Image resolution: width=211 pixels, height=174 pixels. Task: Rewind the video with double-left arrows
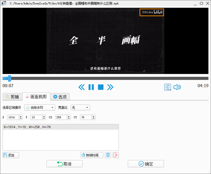click(x=81, y=87)
